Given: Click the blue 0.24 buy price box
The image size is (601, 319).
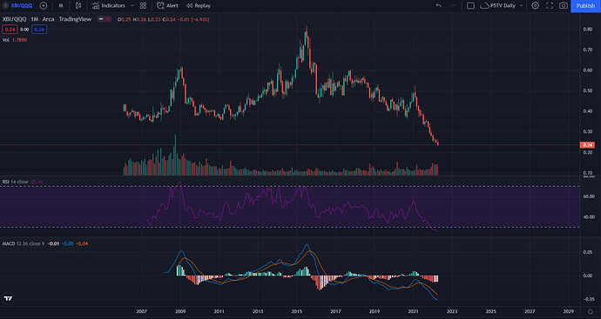Looking at the screenshot, I should 39,29.
